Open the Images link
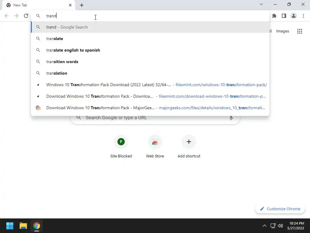Screen dimensions: 310x233 282,31
